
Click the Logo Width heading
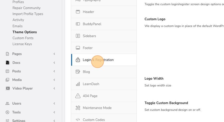(x=154, y=79)
